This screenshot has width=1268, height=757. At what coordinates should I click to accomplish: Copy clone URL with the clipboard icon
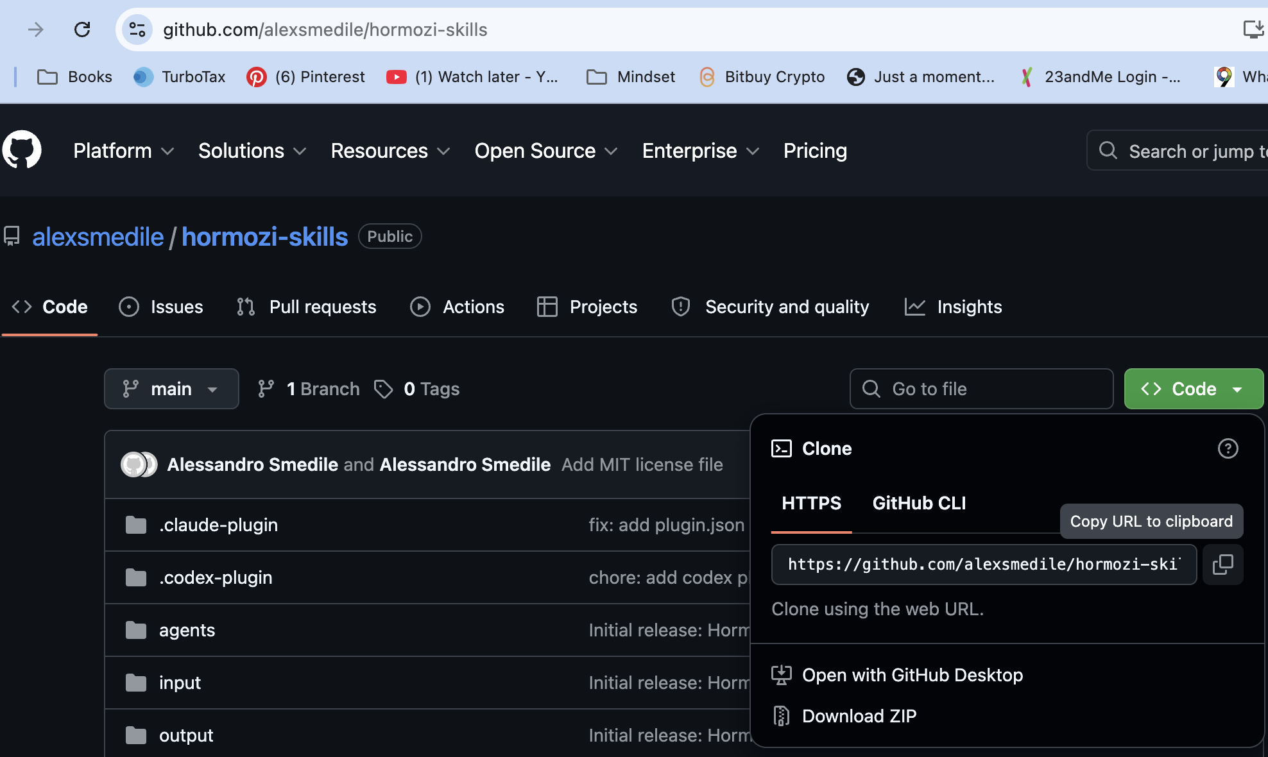pyautogui.click(x=1223, y=565)
